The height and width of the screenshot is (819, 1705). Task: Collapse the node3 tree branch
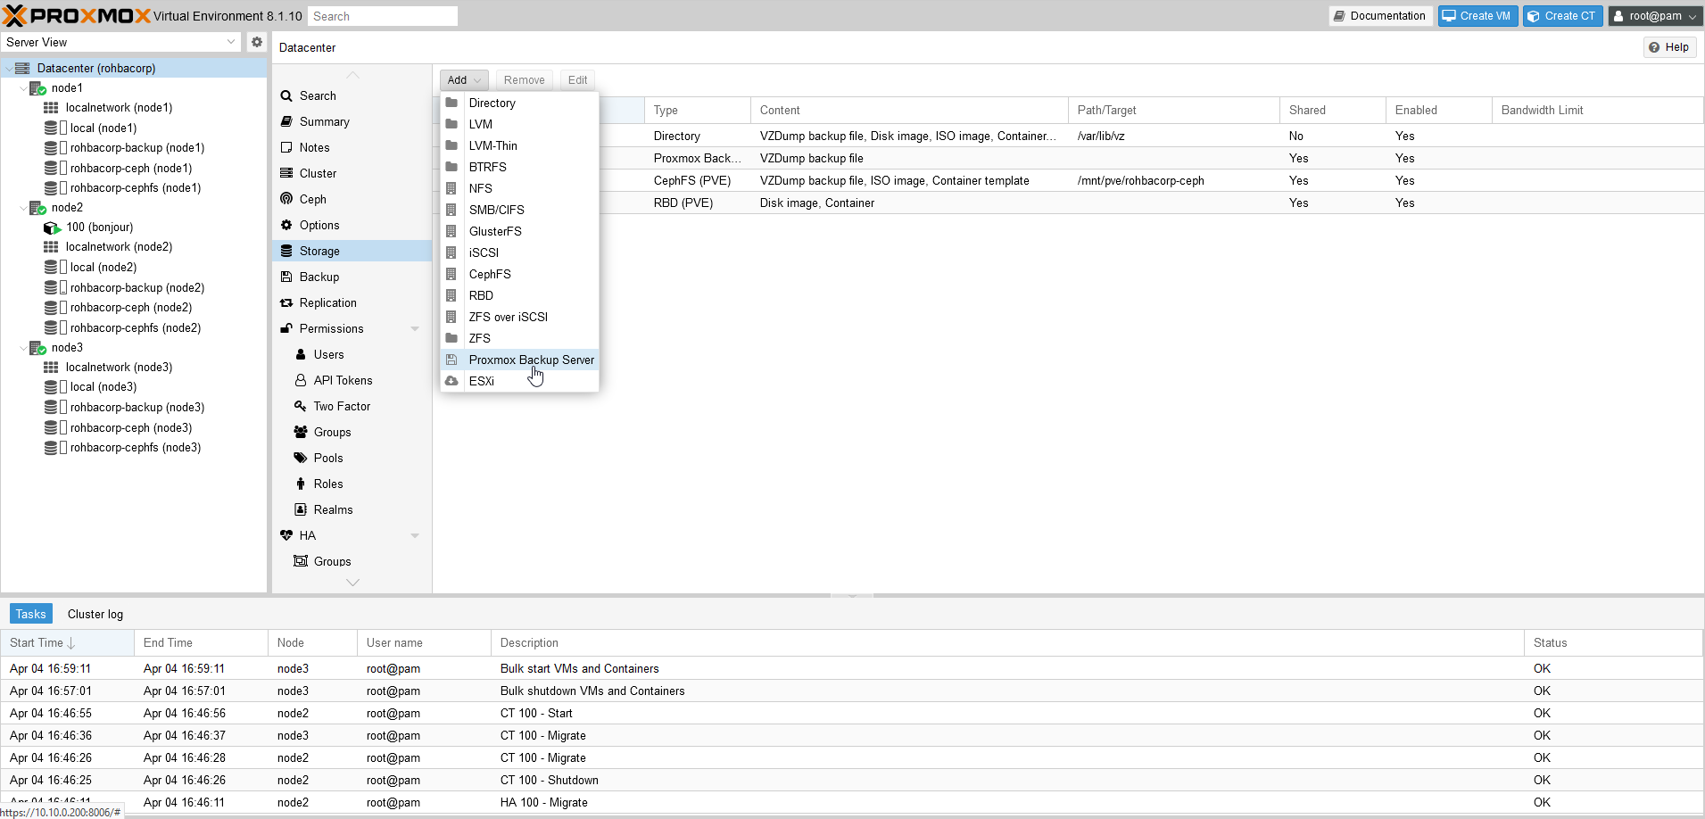23,348
